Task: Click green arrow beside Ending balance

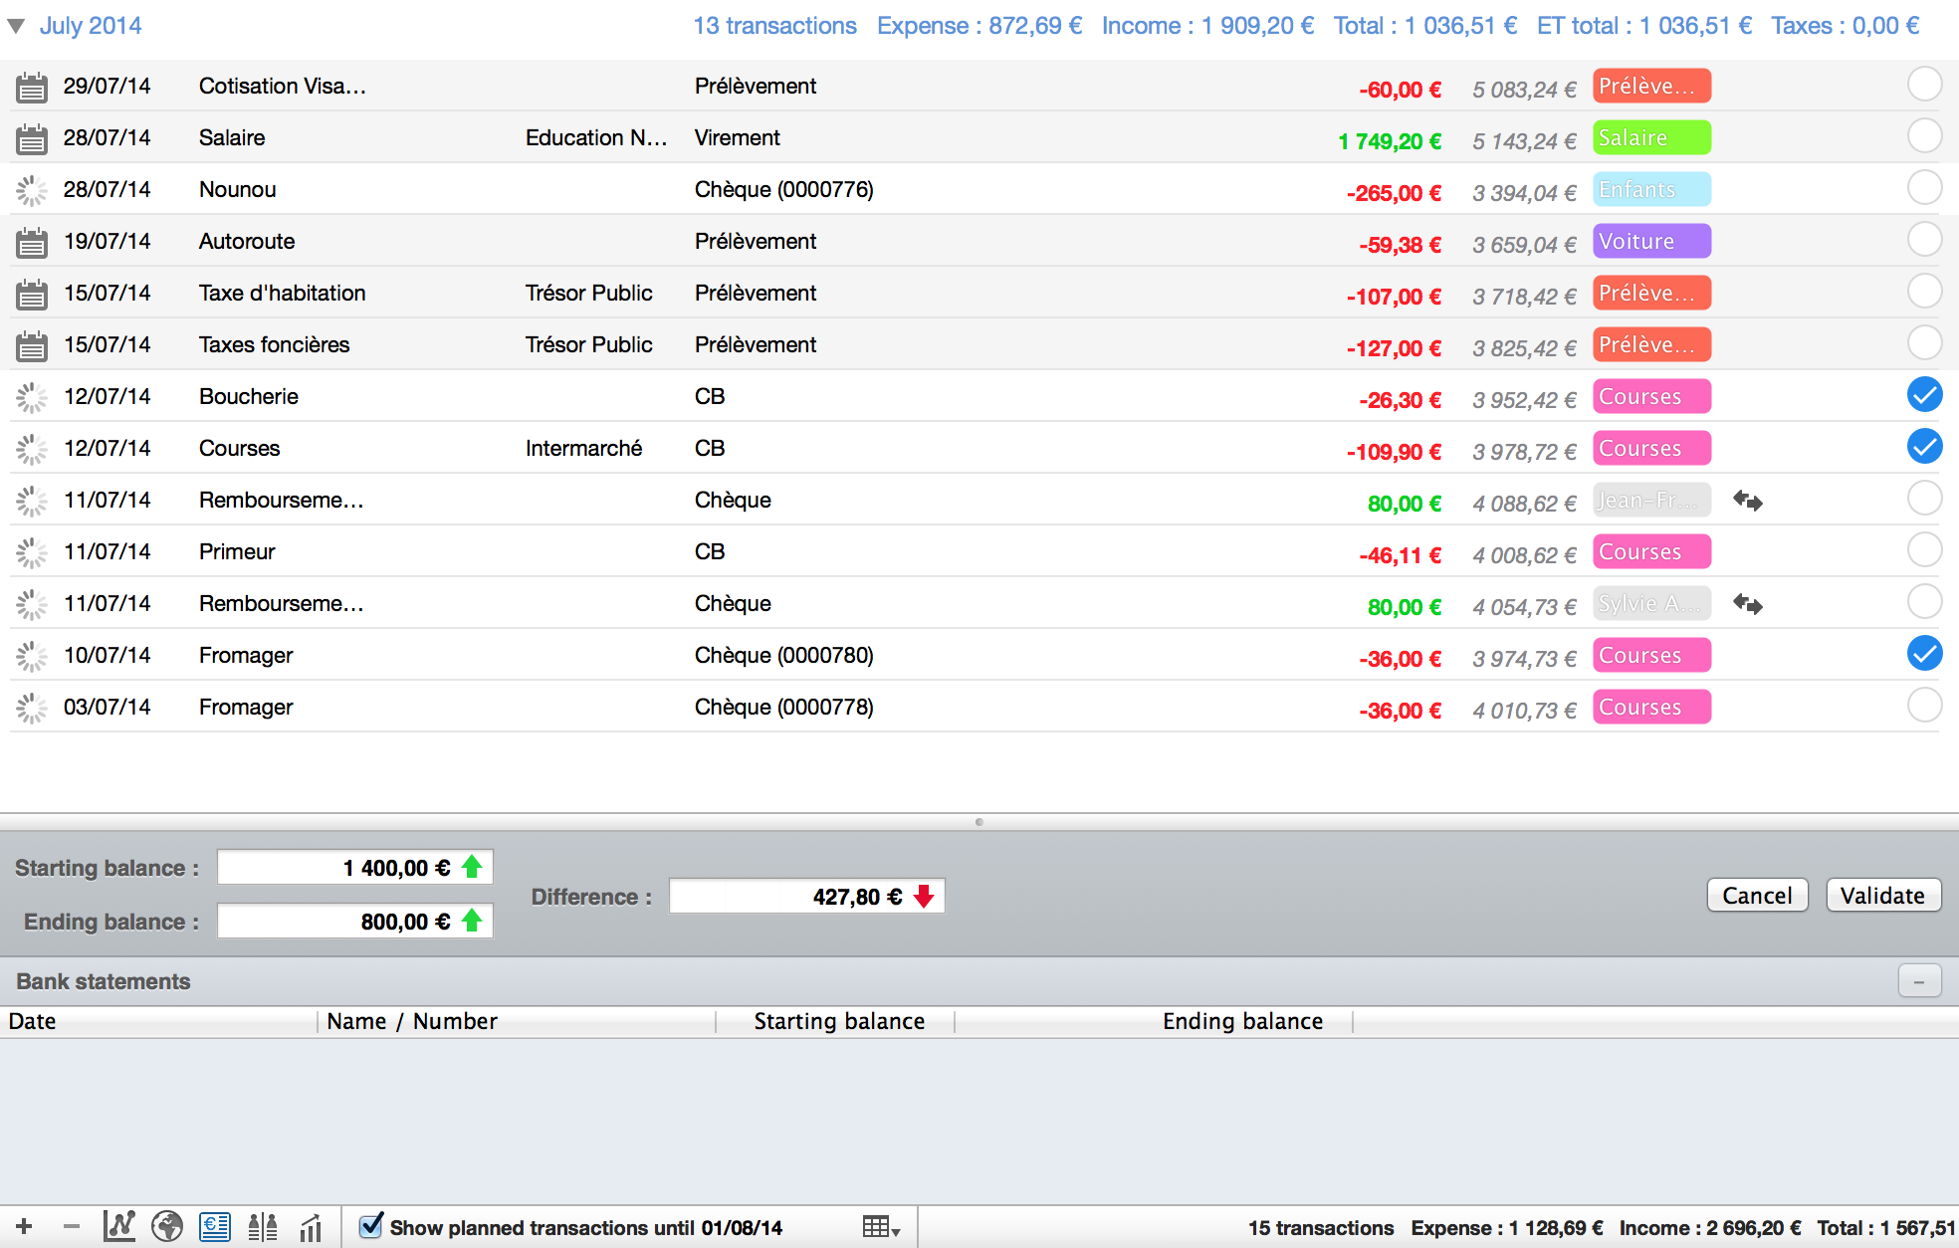Action: [473, 921]
